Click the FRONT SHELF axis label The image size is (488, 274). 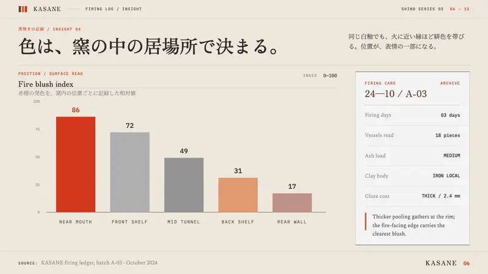(x=130, y=222)
